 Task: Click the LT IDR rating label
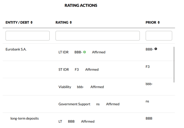tap(63, 52)
